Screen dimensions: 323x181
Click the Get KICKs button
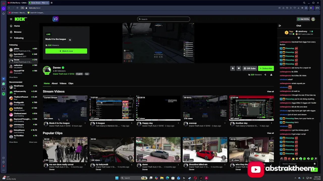click(303, 19)
